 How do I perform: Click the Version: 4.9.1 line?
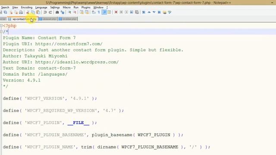coord(22,81)
